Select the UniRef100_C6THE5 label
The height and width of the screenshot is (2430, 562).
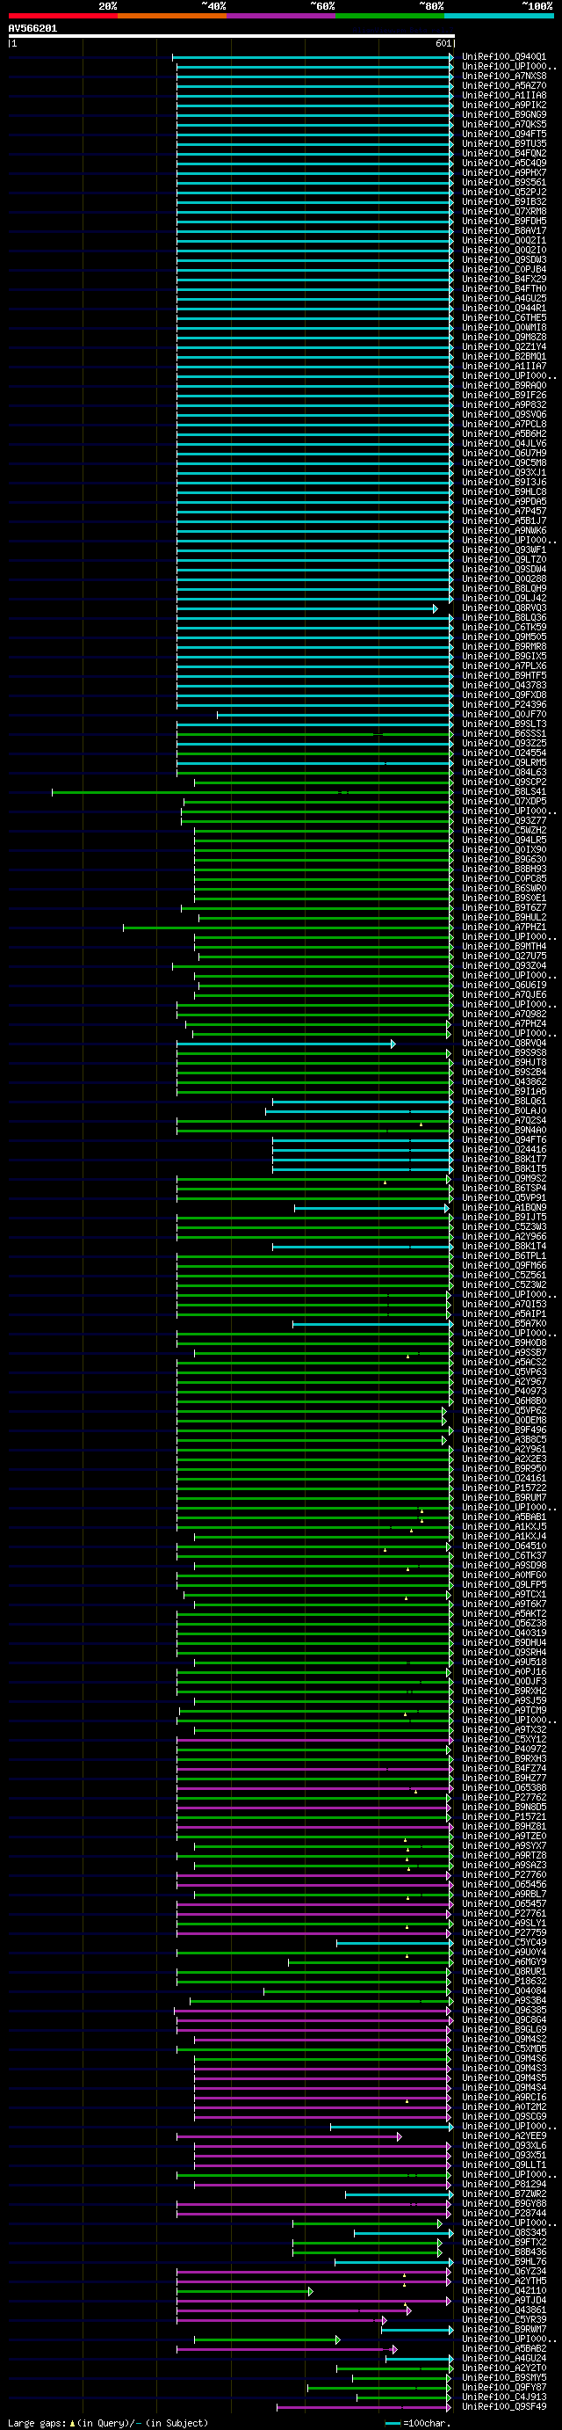[x=503, y=318]
